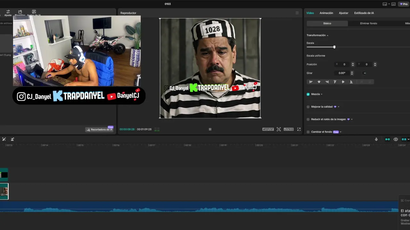The height and width of the screenshot is (230, 410).
Task: Enable the Cambiar el fondo checkbox
Action: pos(308,132)
